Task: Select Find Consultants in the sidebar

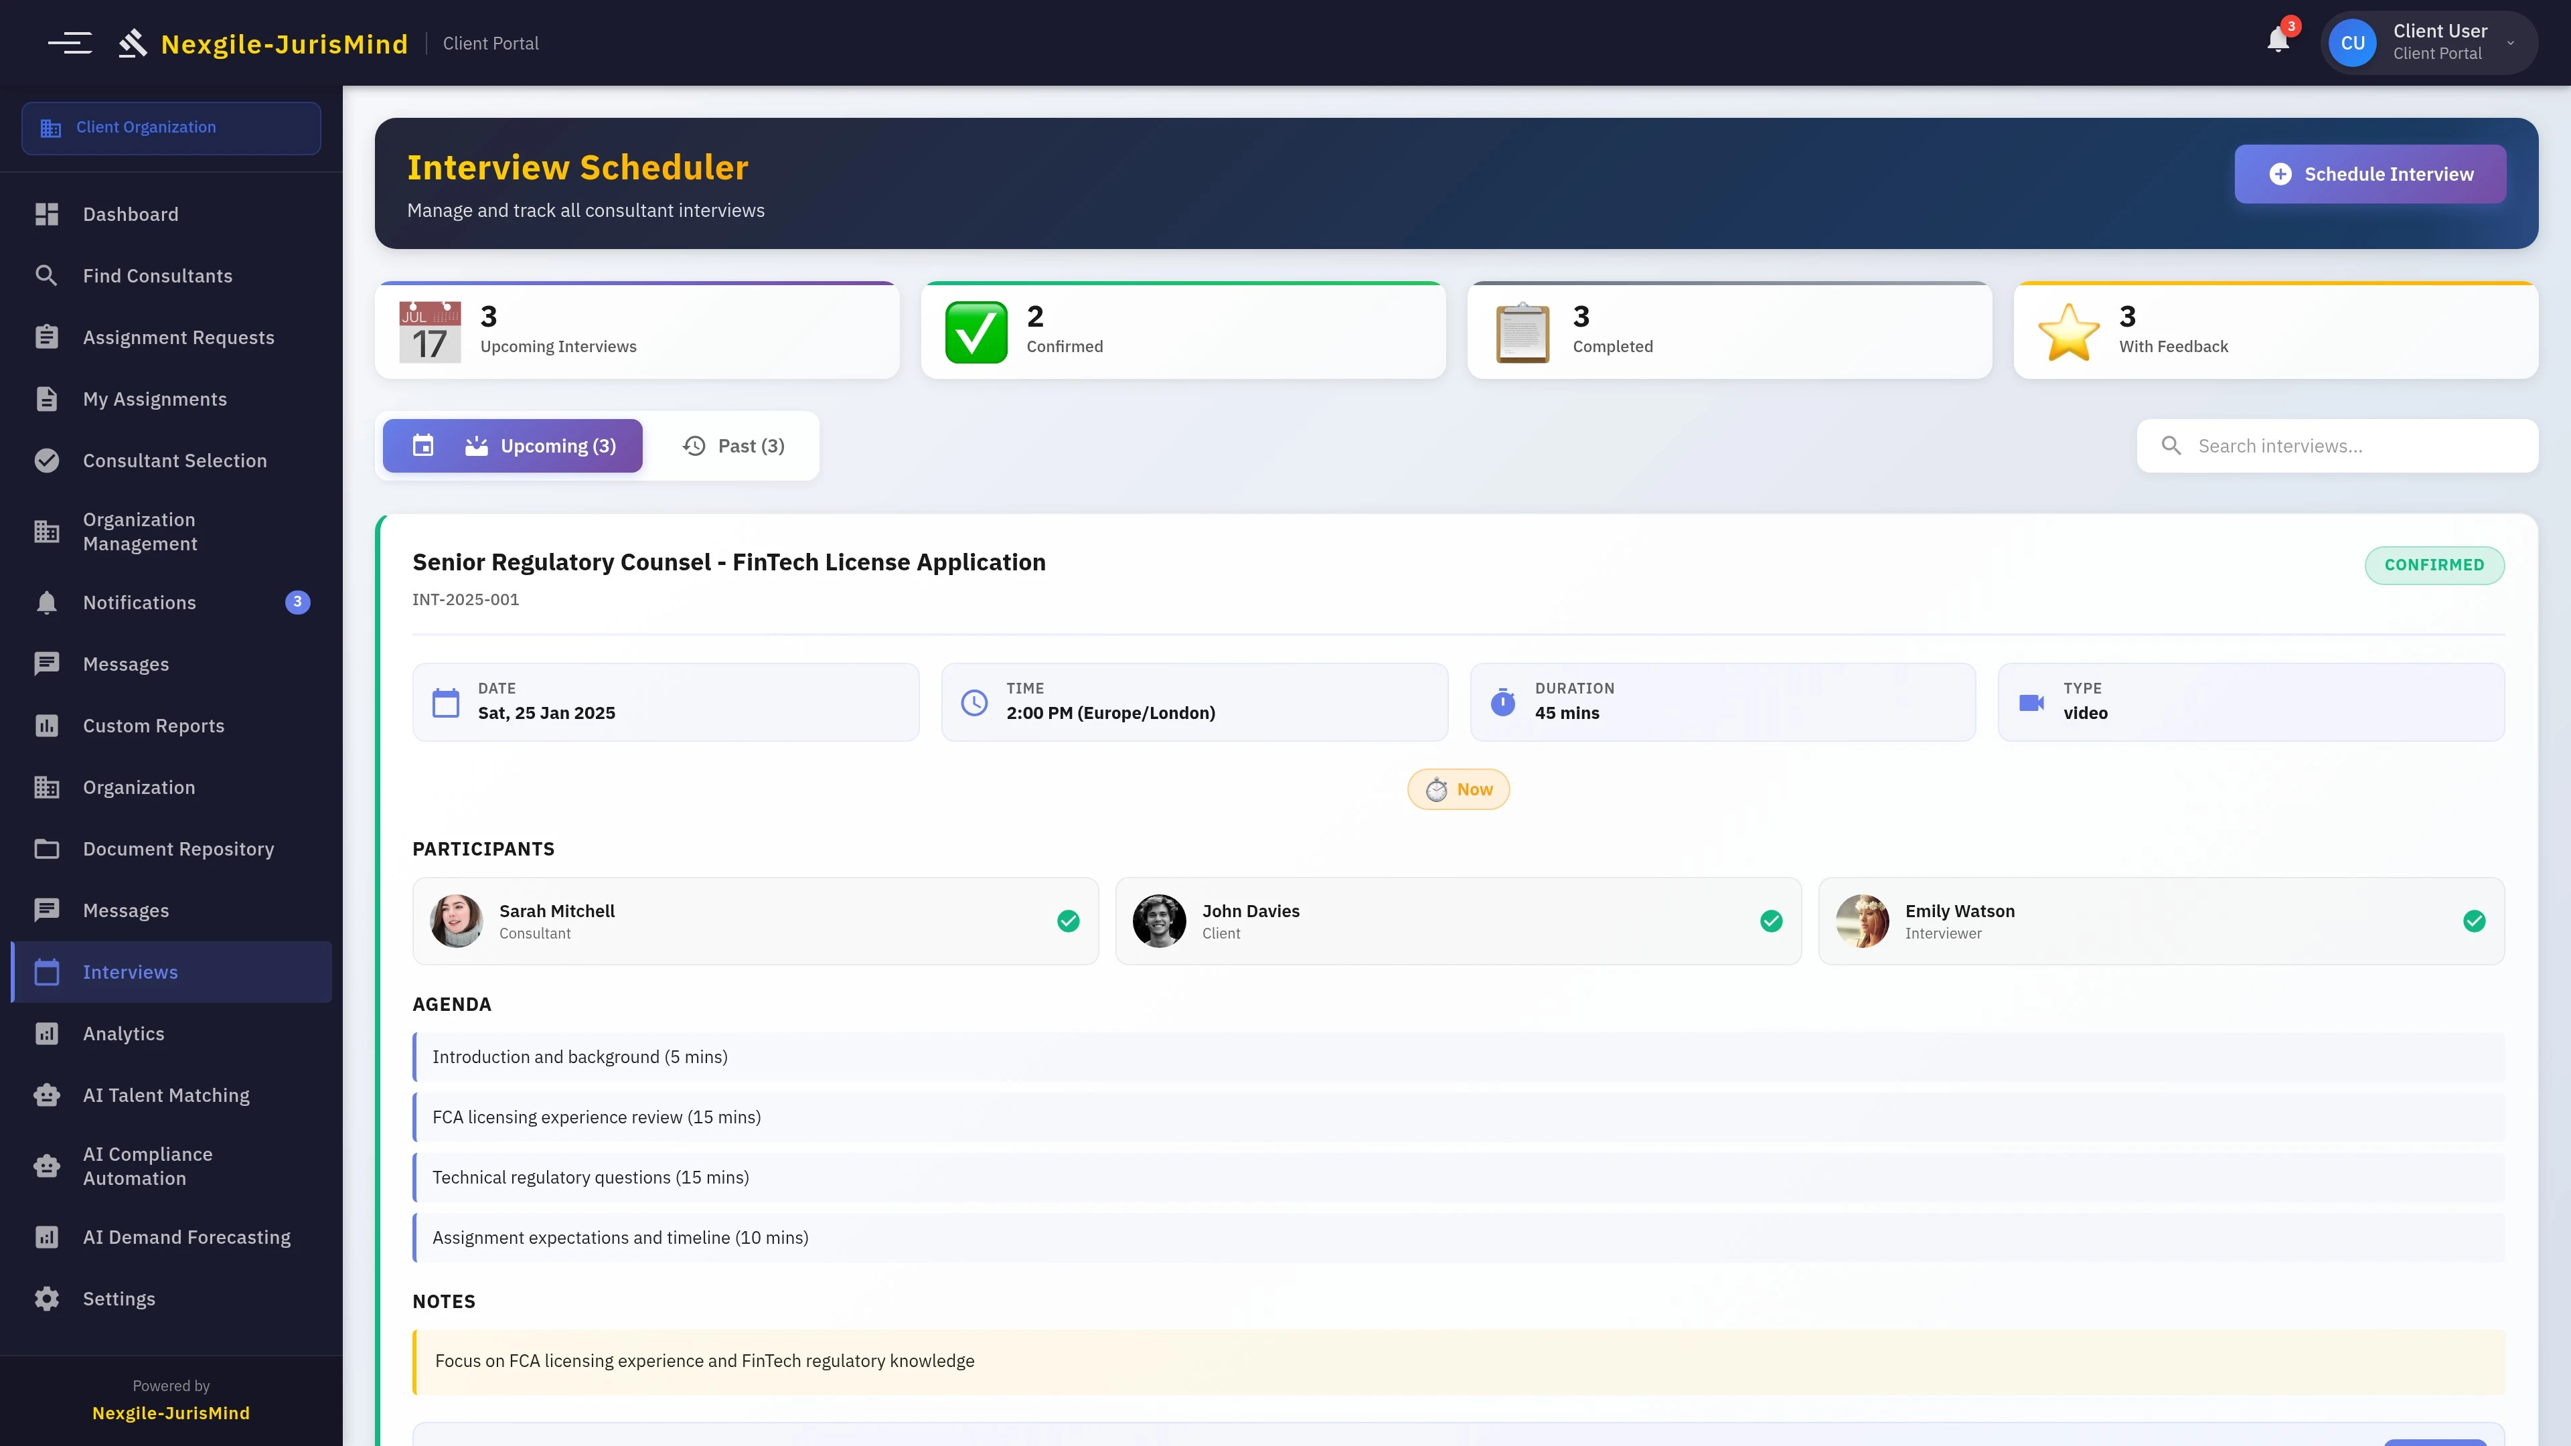Action: [158, 275]
